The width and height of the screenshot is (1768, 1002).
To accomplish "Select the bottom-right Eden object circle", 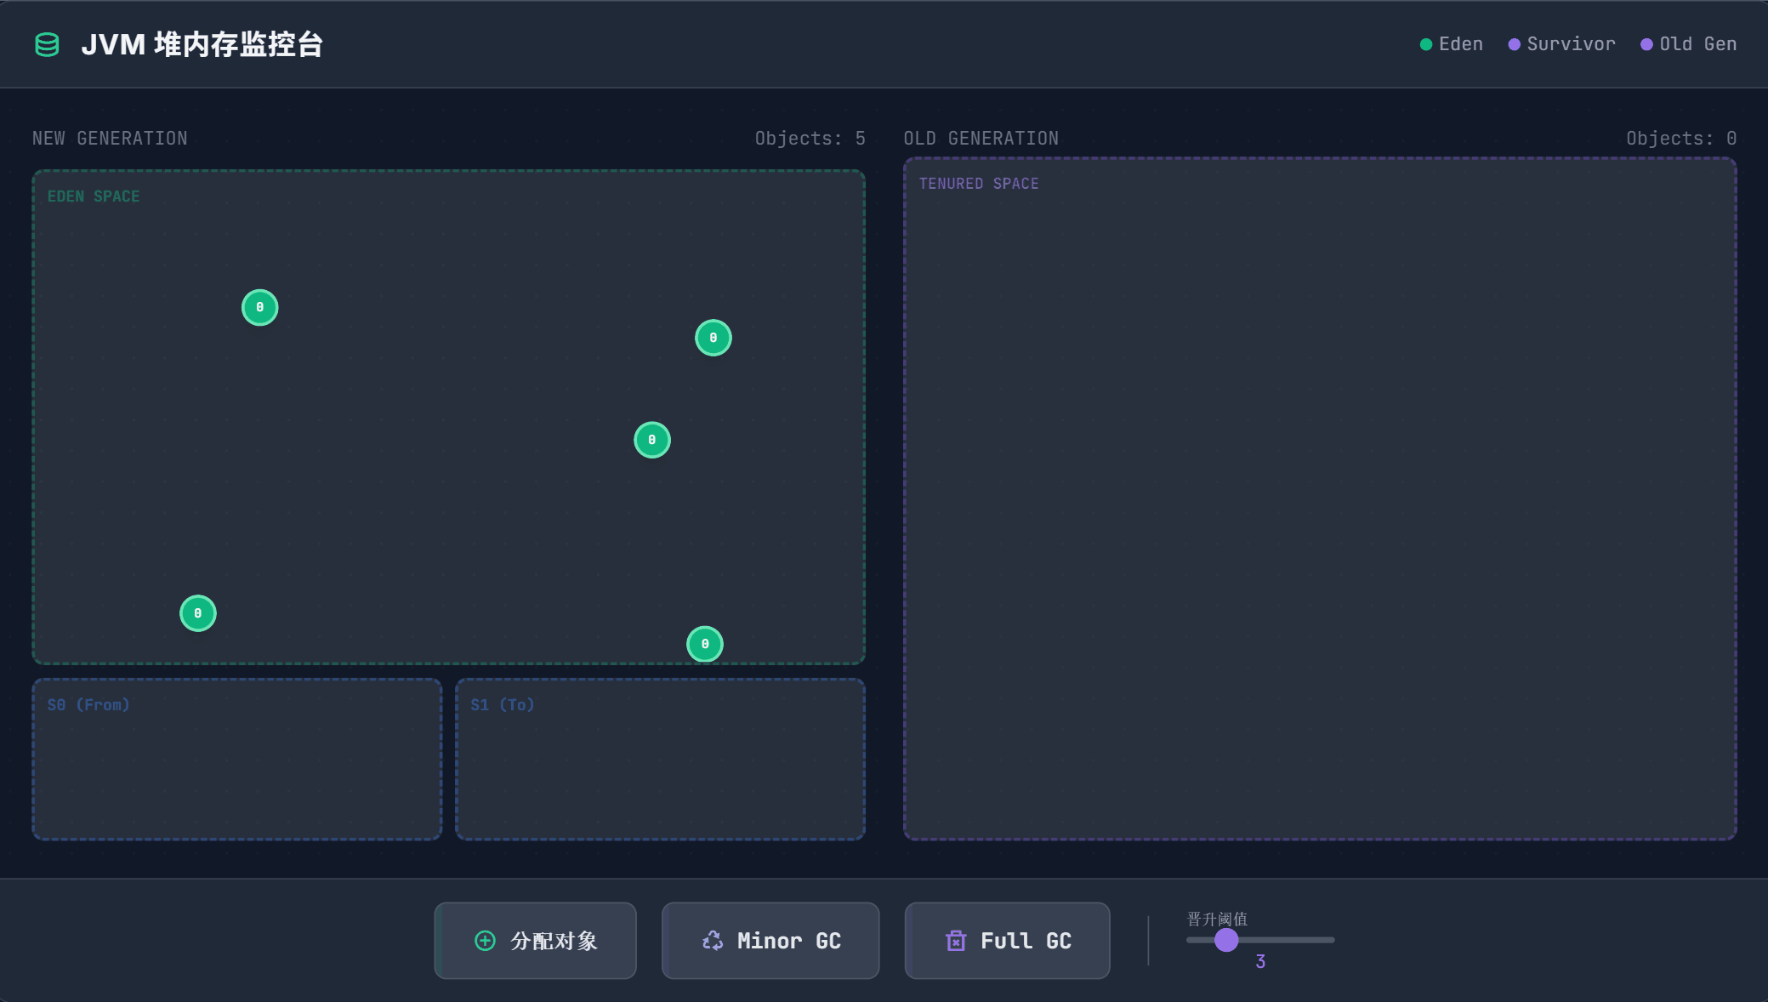I will (x=704, y=644).
